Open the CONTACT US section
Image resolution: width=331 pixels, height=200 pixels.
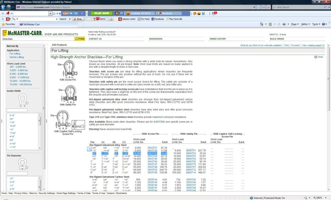95,39
